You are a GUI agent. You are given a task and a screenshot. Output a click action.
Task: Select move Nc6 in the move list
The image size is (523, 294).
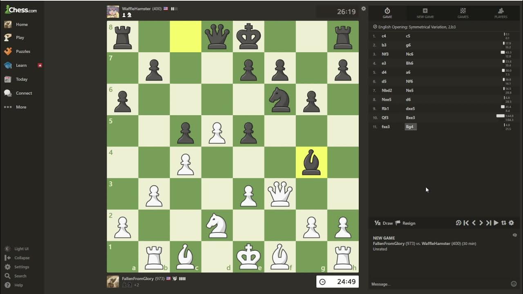[x=409, y=54]
